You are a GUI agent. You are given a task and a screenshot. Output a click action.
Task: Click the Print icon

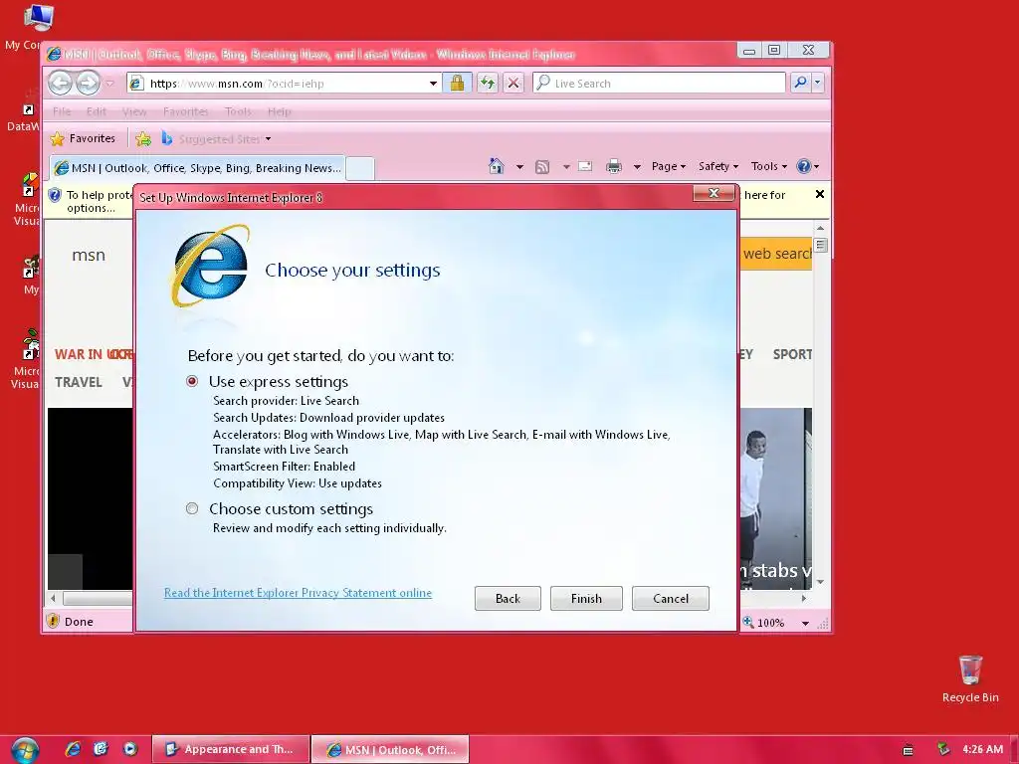pos(613,166)
